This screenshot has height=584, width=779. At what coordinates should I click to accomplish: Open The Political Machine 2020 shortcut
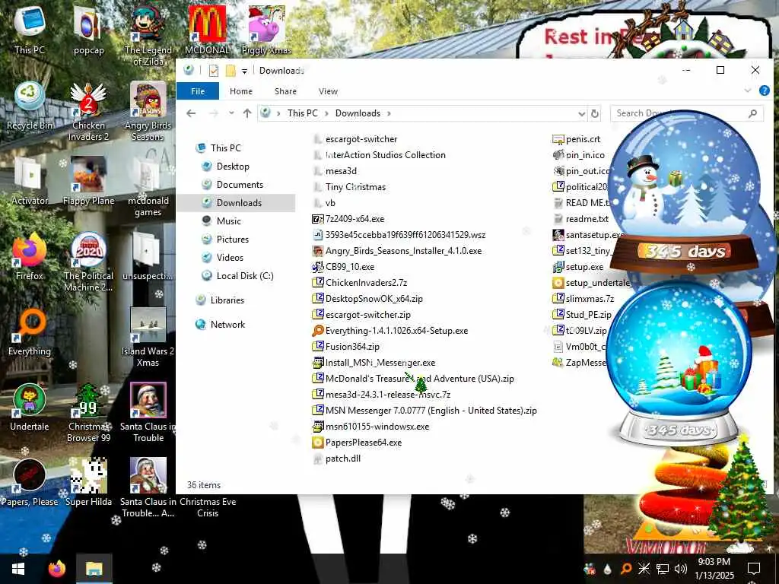(88, 262)
